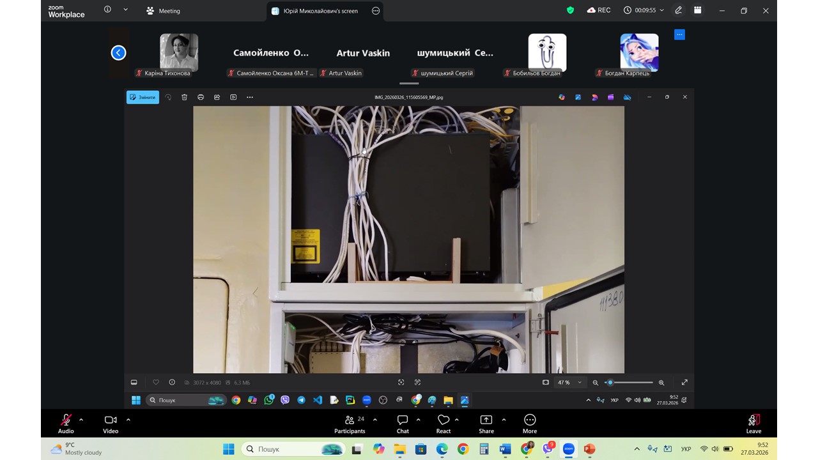Leave the Zoom meeting
Screen dimensions: 818x460
click(x=753, y=420)
